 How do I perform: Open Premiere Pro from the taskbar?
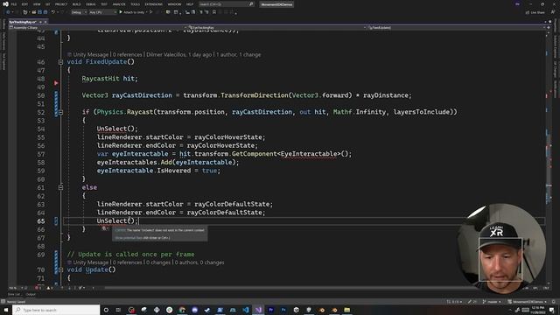pos(271,310)
